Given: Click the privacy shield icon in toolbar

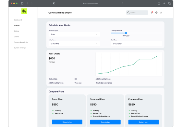Looking at the screenshot, I should 54,3.
